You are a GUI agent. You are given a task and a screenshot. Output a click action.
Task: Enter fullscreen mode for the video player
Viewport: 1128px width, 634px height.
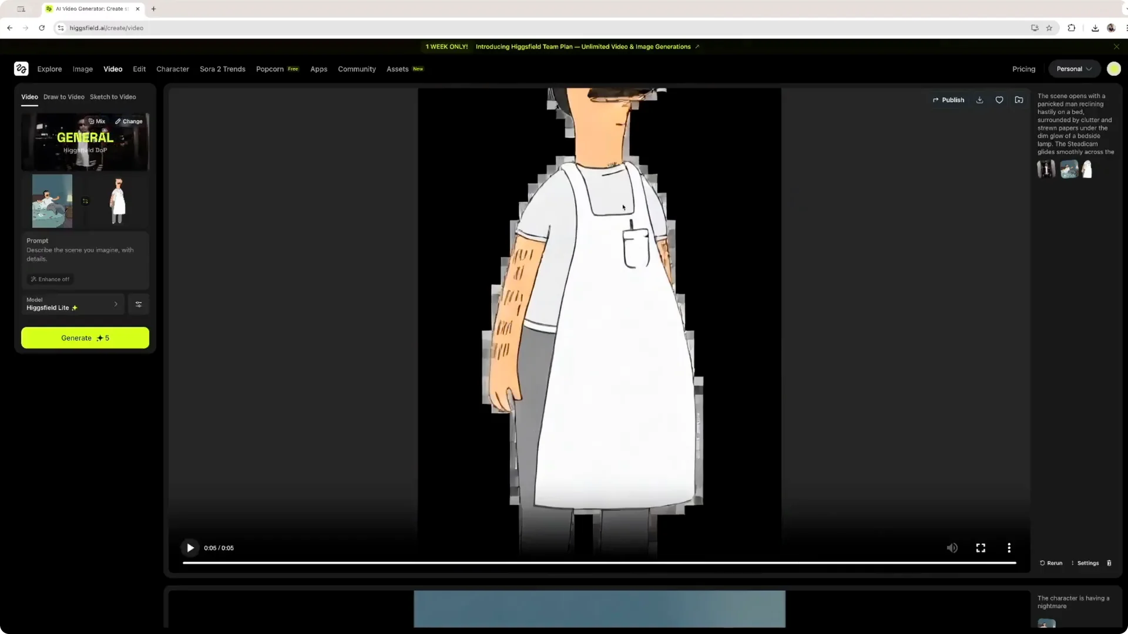(x=981, y=548)
